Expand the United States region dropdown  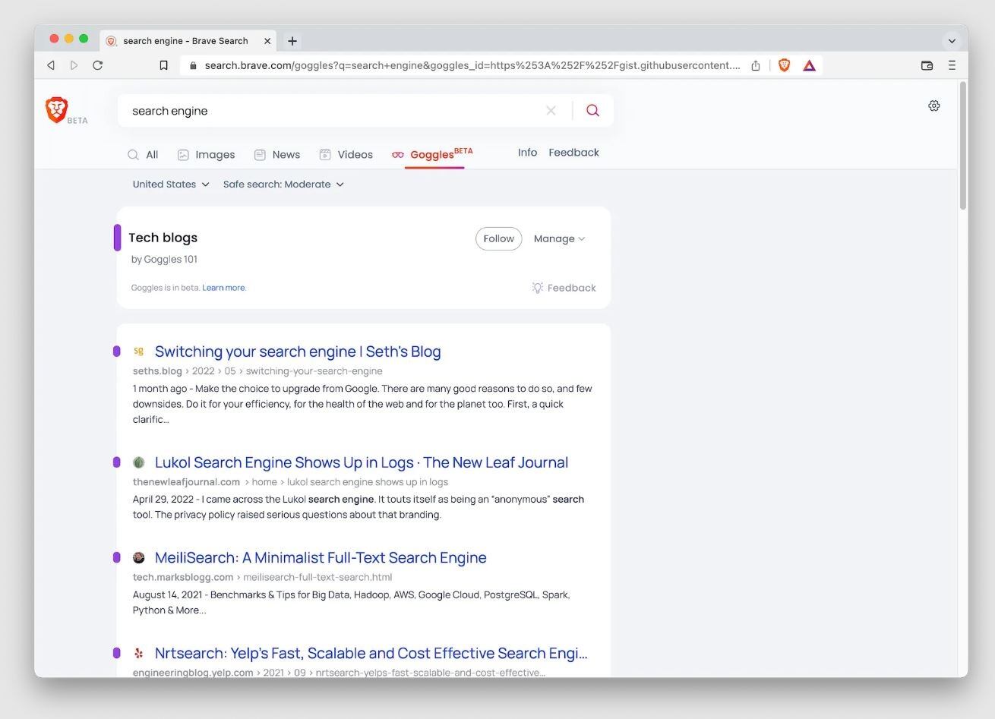coord(170,184)
